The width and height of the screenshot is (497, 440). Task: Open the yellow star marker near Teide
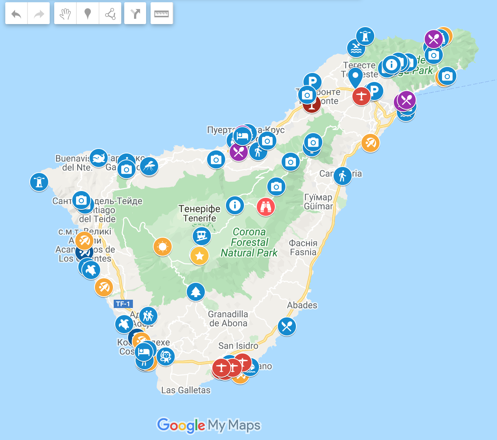(200, 256)
